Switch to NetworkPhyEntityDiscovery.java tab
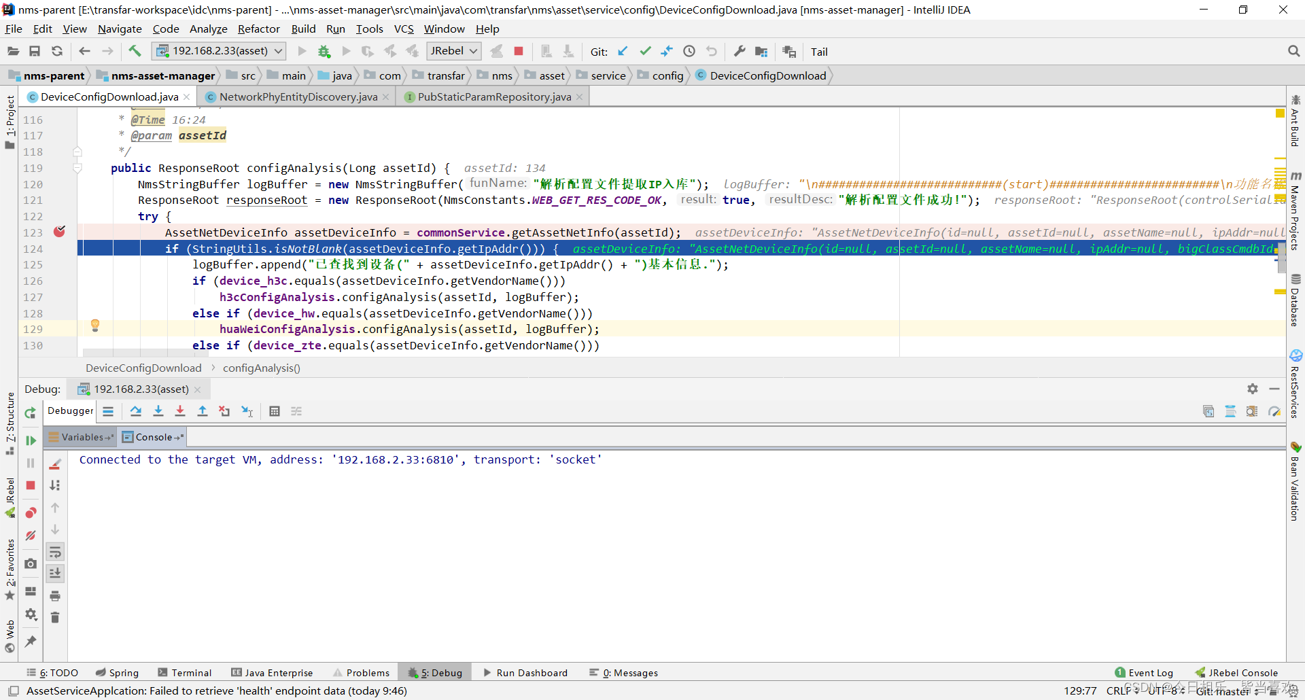1305x700 pixels. click(x=298, y=97)
